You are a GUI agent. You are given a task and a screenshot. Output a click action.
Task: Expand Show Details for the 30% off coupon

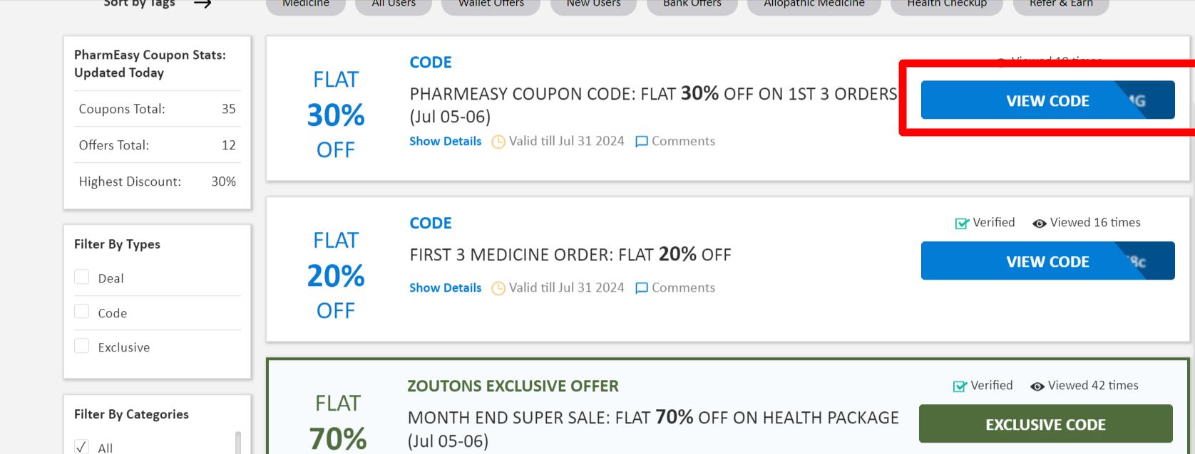tap(445, 142)
